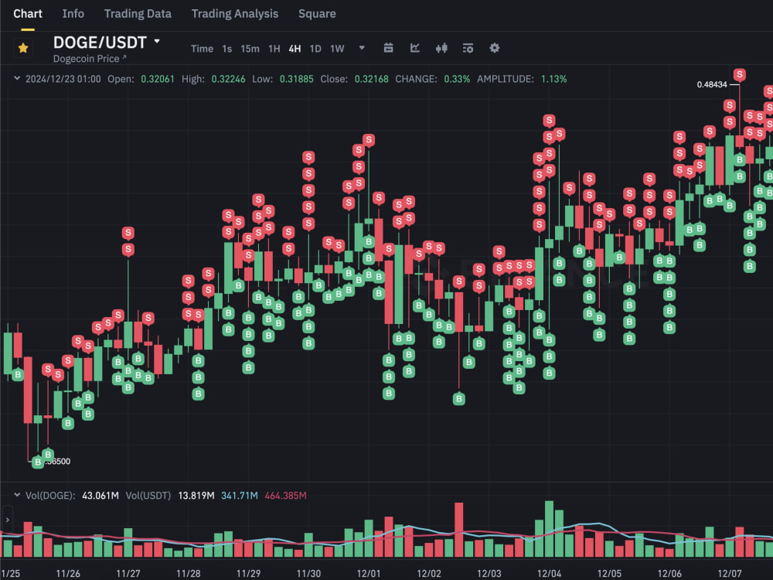Select the 15m interval
773x580 pixels.
tap(250, 49)
